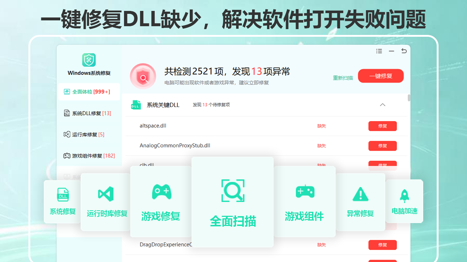Screen dimensions: 467x262
Task: Click the DragDropExperience file name
Action: pyautogui.click(x=166, y=245)
